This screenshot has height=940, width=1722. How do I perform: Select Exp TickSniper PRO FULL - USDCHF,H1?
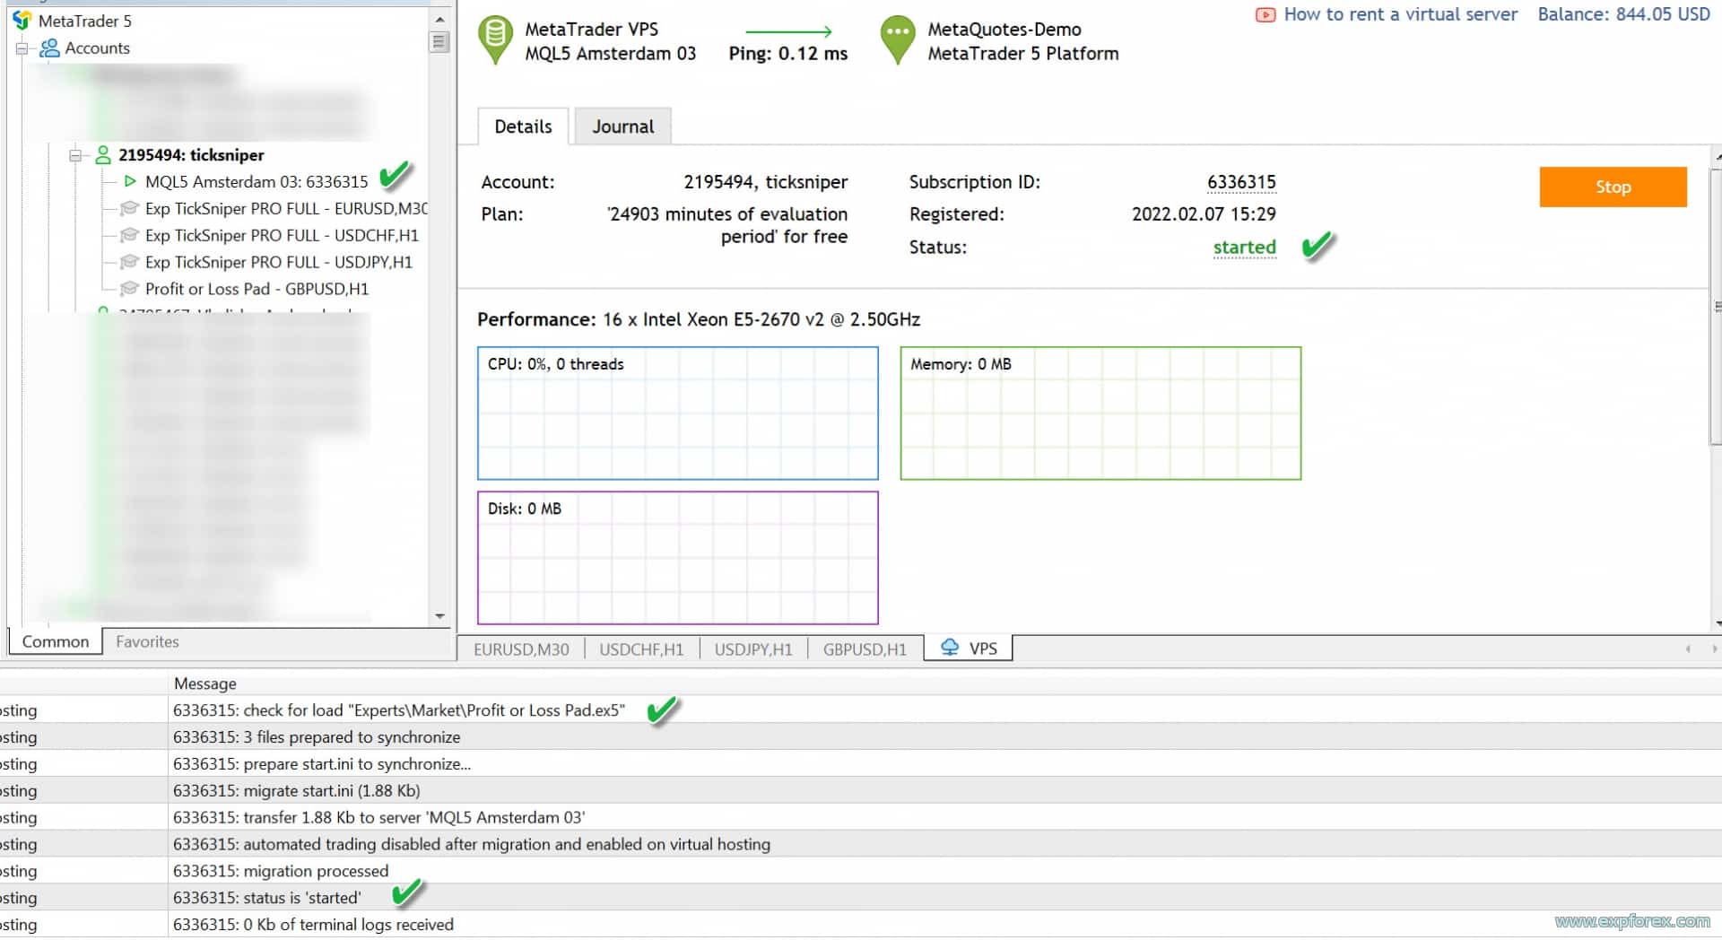[x=282, y=235]
